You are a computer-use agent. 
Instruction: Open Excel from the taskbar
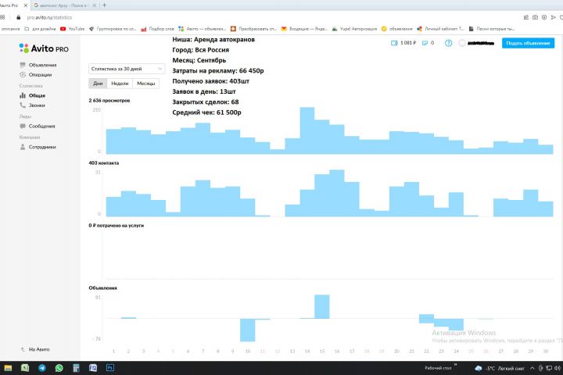pos(25,368)
